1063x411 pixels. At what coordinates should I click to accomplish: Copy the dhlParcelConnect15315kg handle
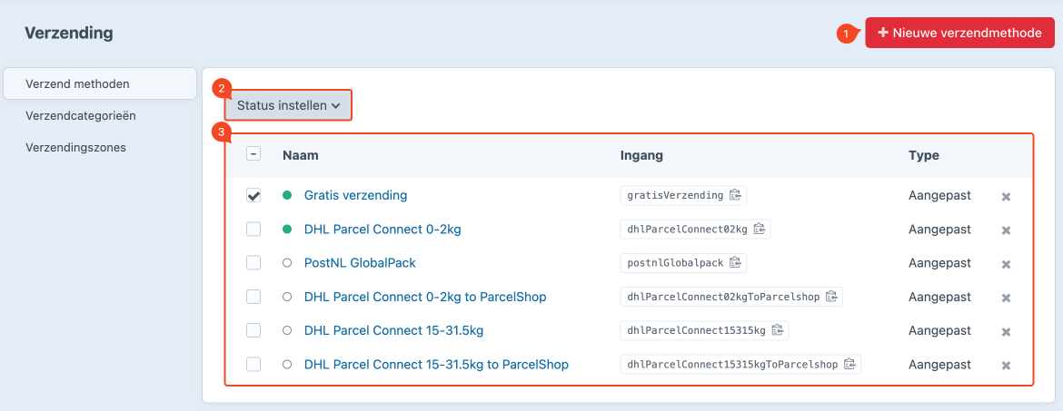pyautogui.click(x=778, y=330)
